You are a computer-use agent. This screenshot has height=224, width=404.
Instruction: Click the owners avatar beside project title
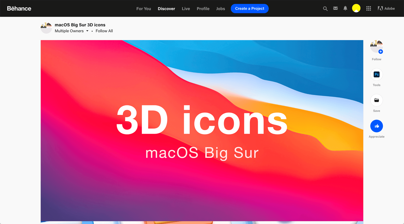pos(46,28)
